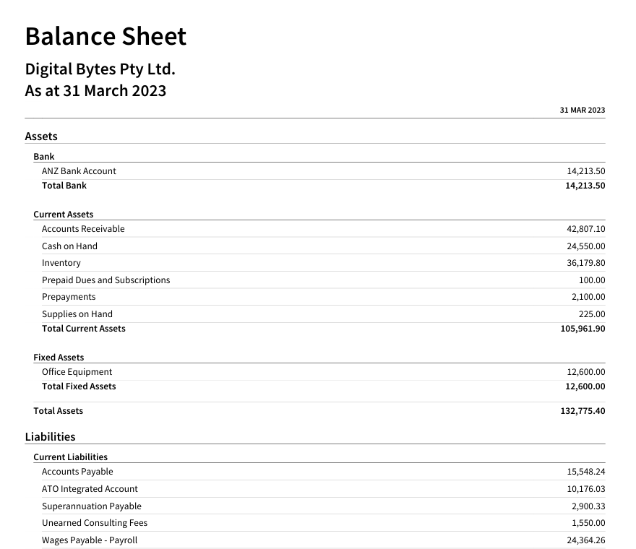Select the Current Assets subheading
Screen dimensions: 636x549
coord(63,215)
